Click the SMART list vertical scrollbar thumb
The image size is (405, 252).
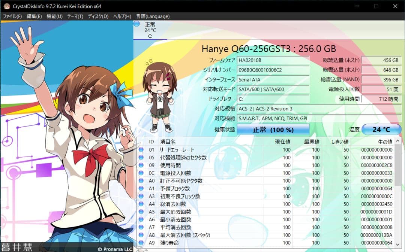coord(398,165)
